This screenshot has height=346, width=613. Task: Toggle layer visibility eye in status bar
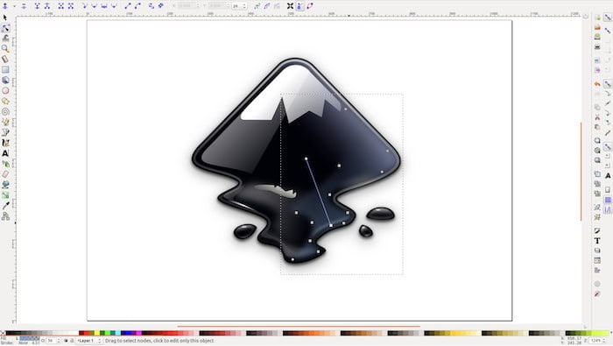coord(66,341)
